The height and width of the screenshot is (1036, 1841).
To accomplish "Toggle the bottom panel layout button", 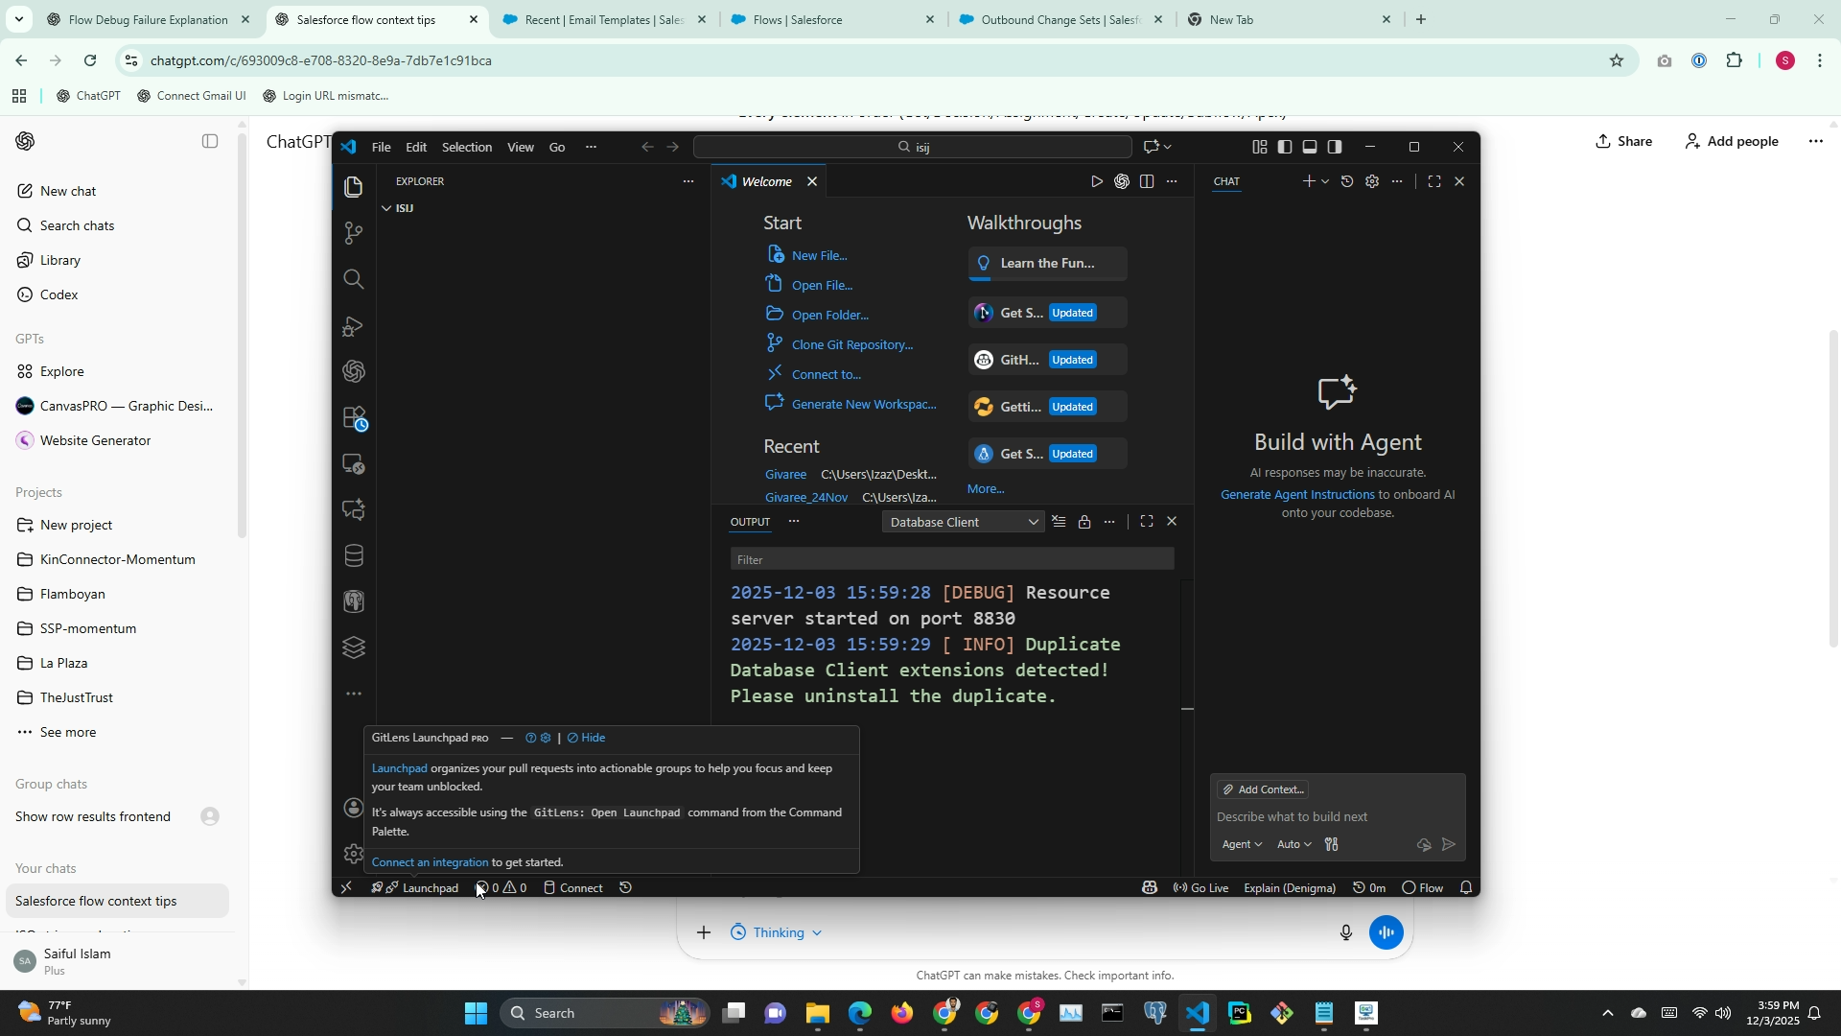I will [x=1310, y=147].
